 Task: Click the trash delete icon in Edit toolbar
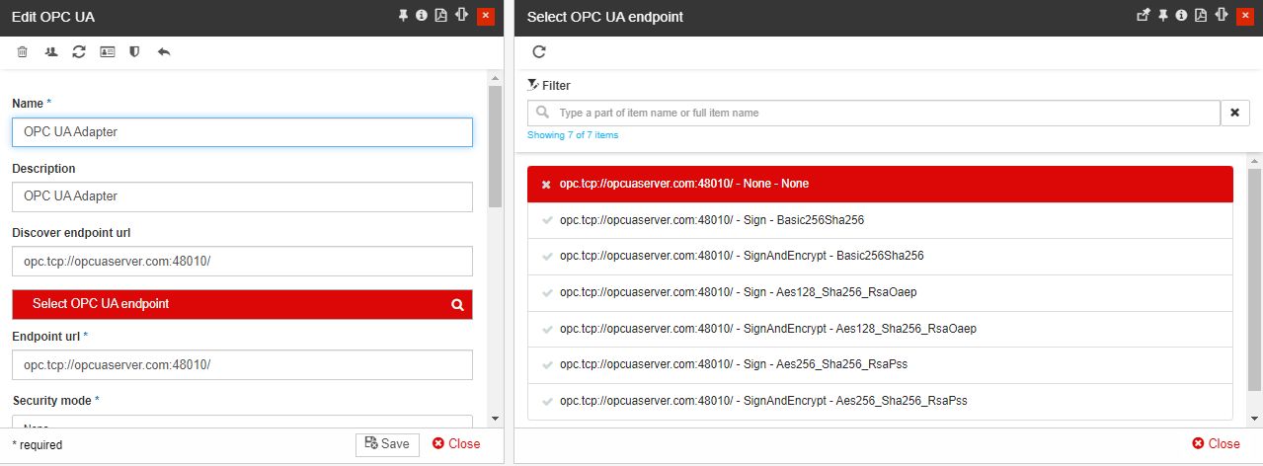(23, 51)
